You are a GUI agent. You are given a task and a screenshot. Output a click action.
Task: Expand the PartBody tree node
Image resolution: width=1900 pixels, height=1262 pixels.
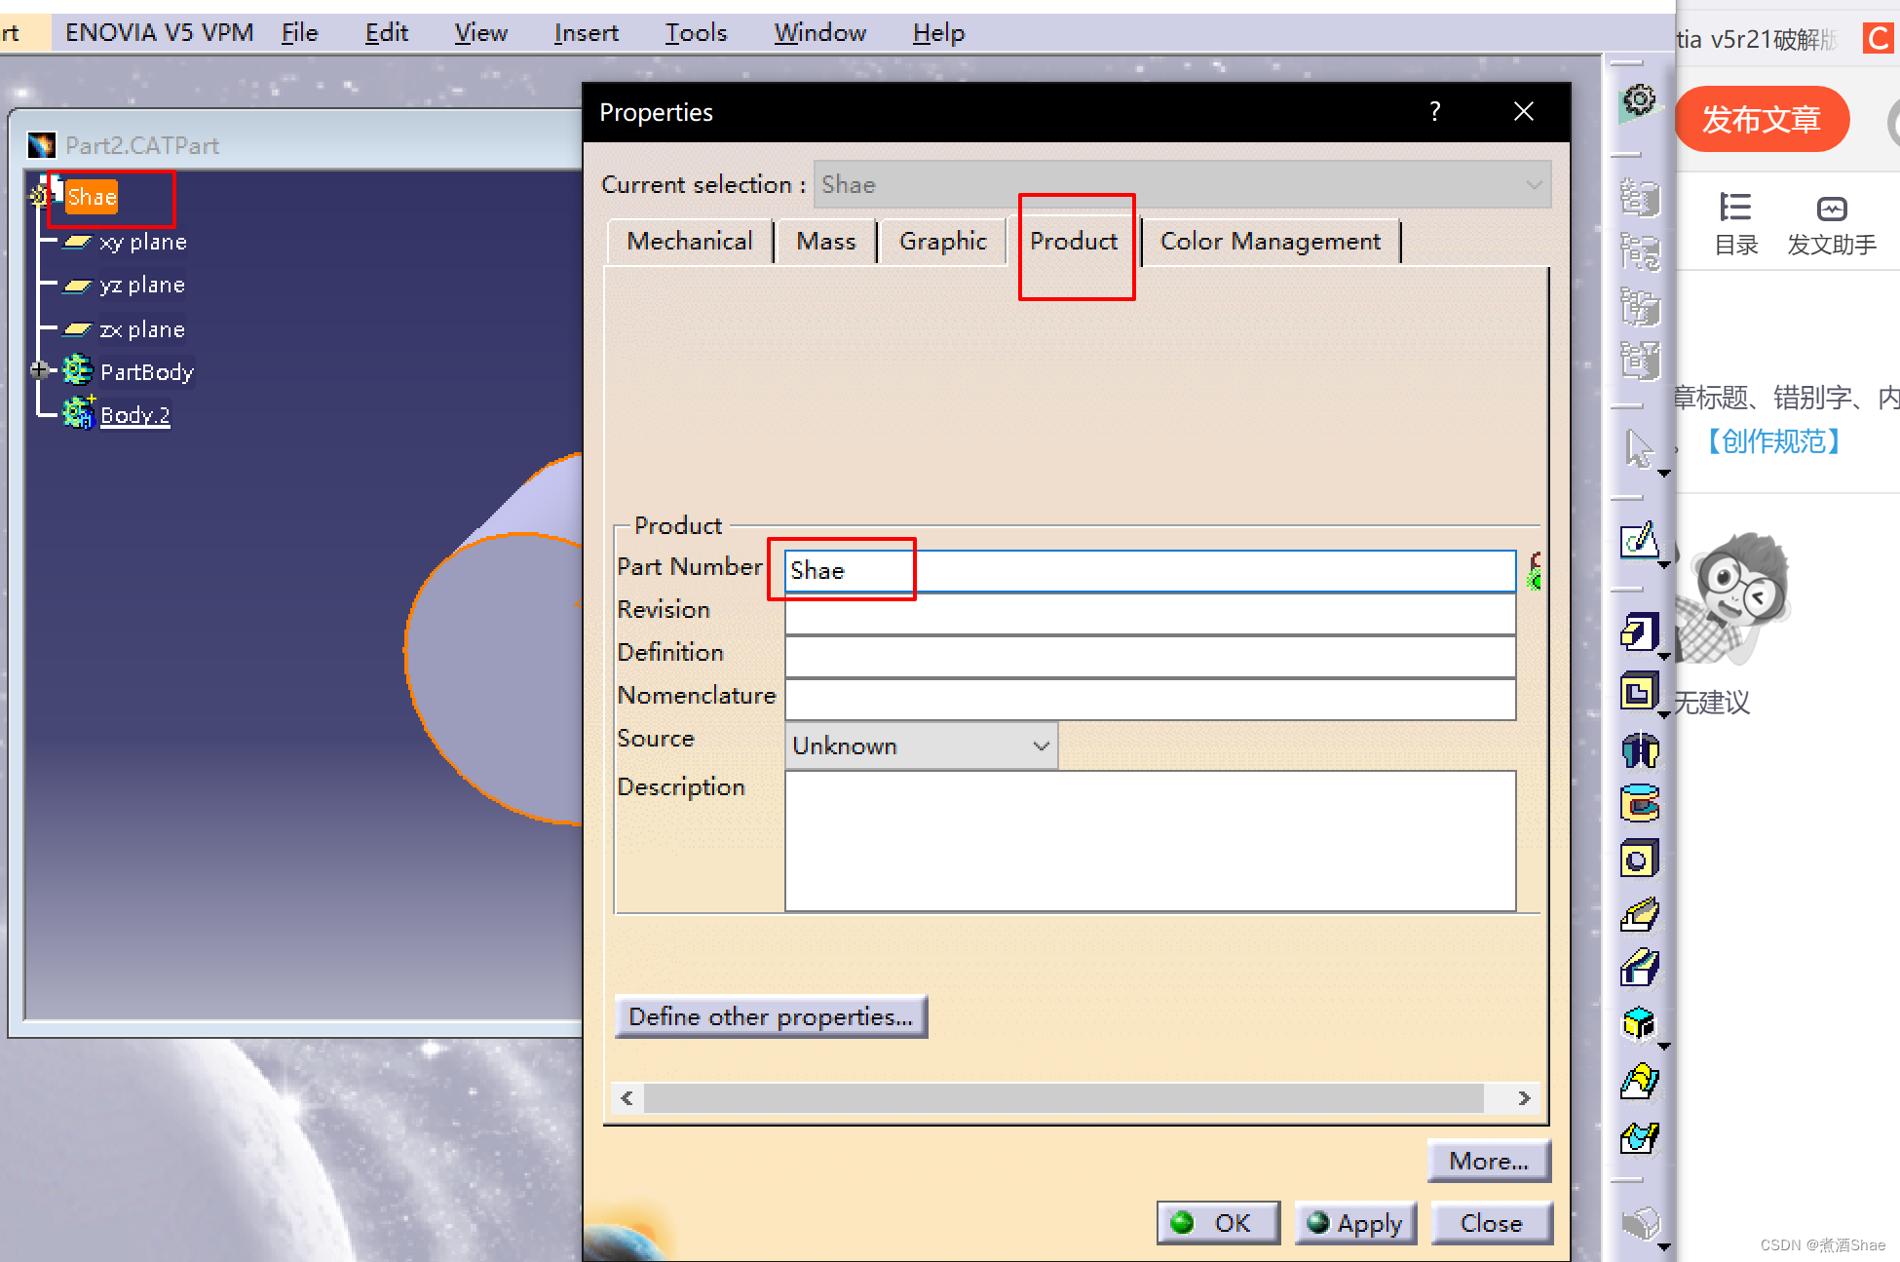click(39, 370)
